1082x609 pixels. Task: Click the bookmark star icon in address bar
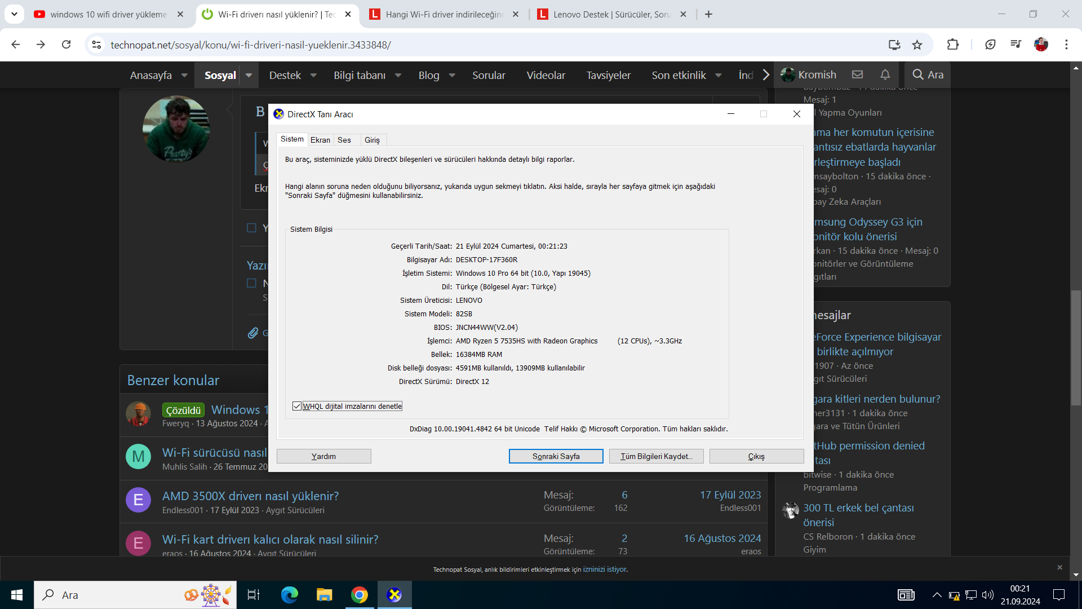[x=917, y=45]
